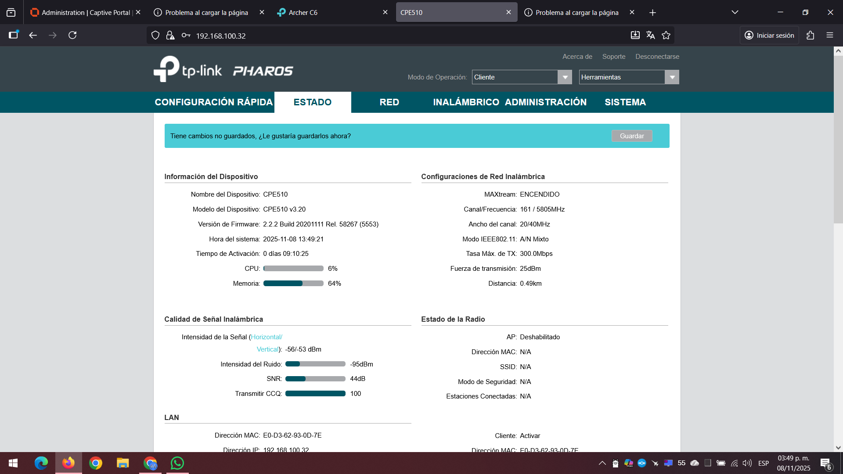
Task: Click the saved password key icon
Action: [186, 36]
